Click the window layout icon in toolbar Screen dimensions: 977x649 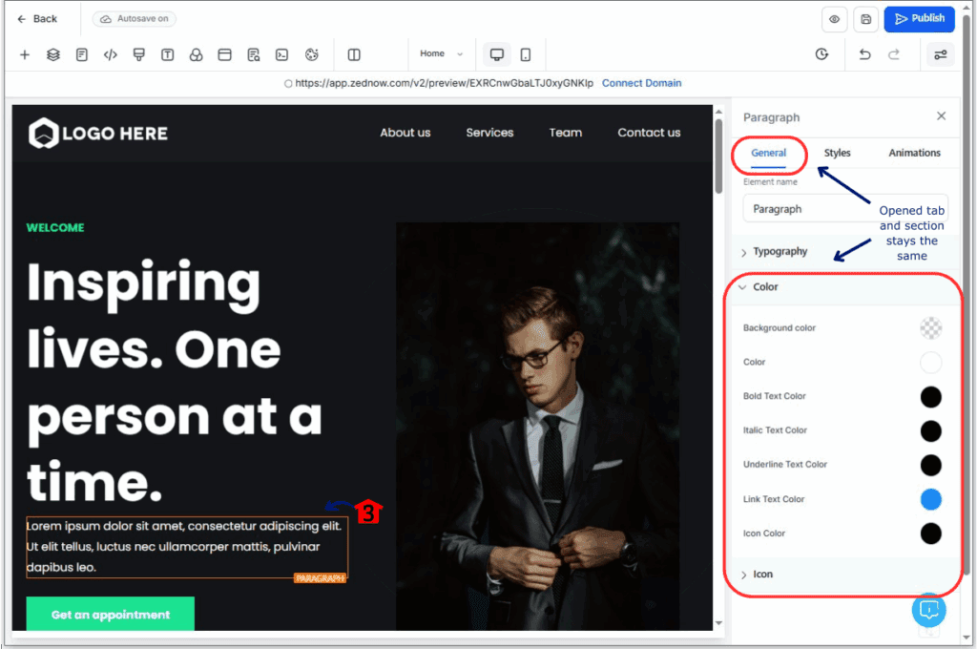pos(225,54)
